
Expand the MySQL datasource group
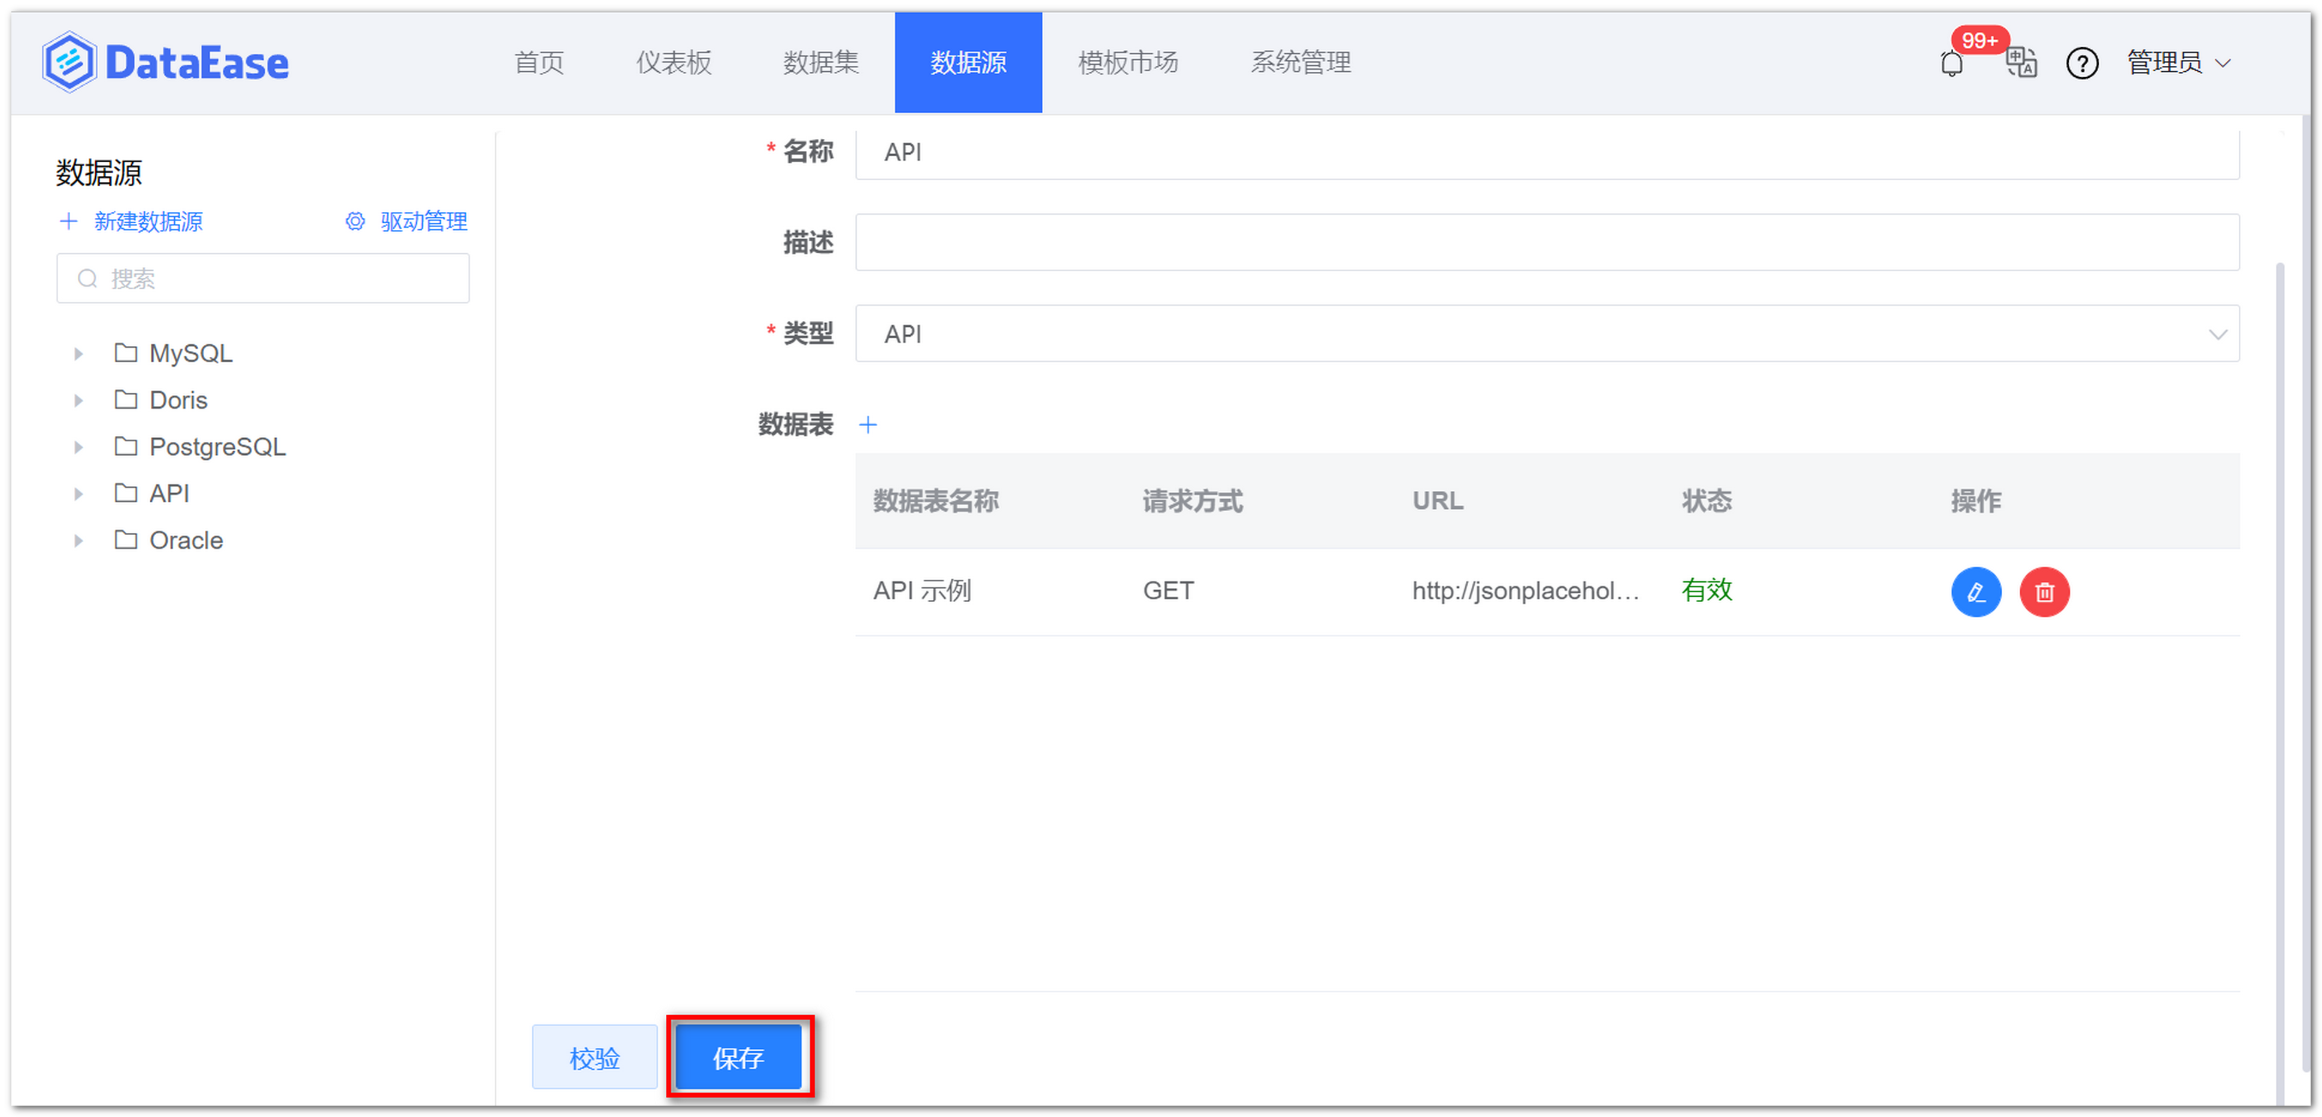coord(77,353)
